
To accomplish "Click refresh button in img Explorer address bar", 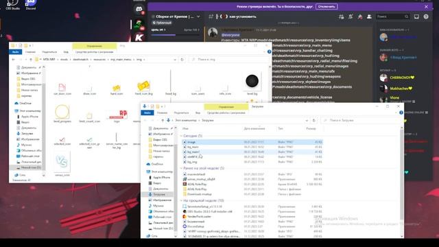I will point(182,60).
